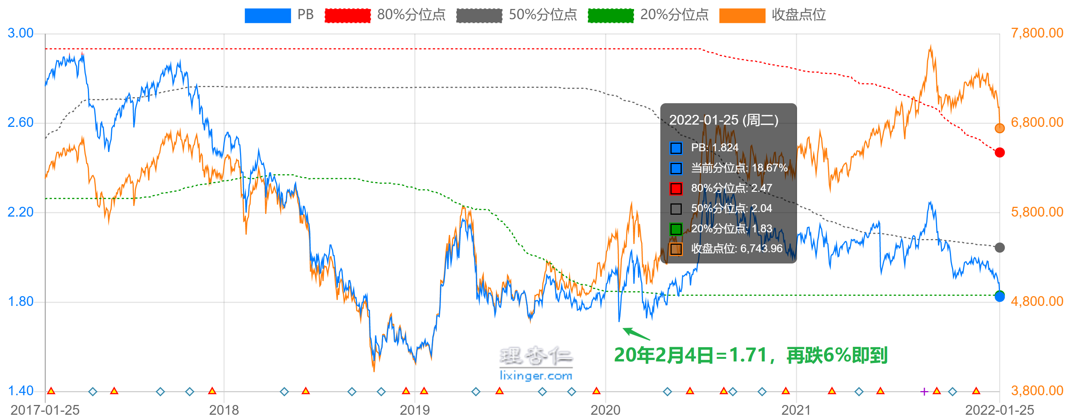
Task: Click the last triangle marker before 2022-01-25
Action: [x=976, y=391]
